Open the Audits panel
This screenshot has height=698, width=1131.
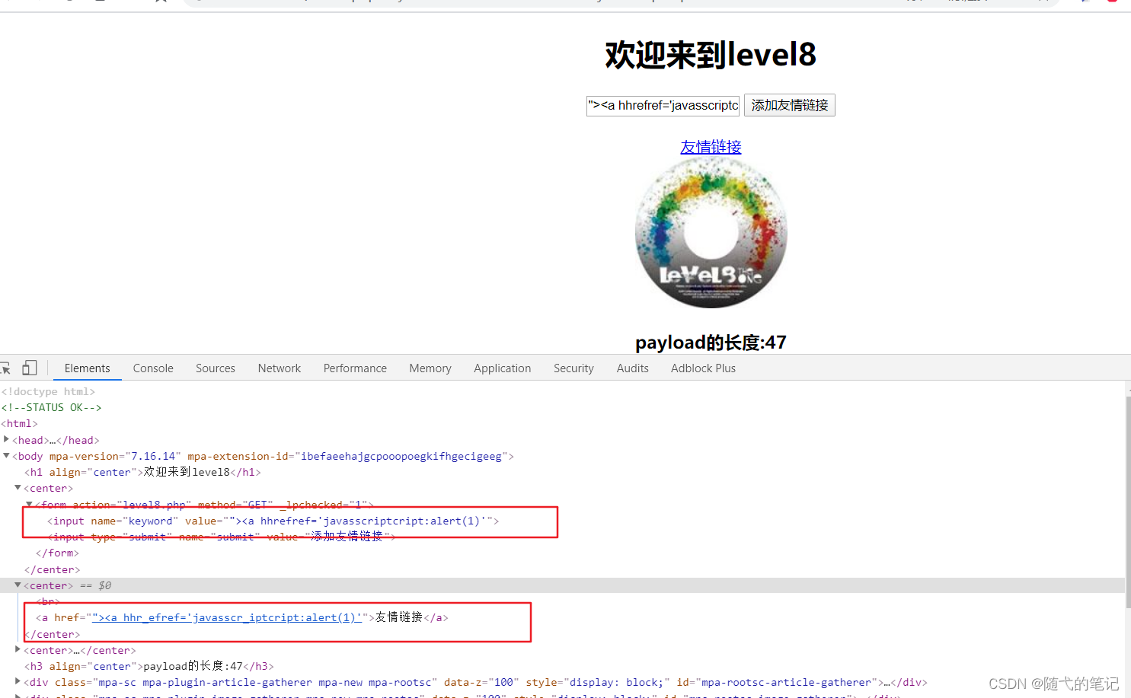[632, 368]
